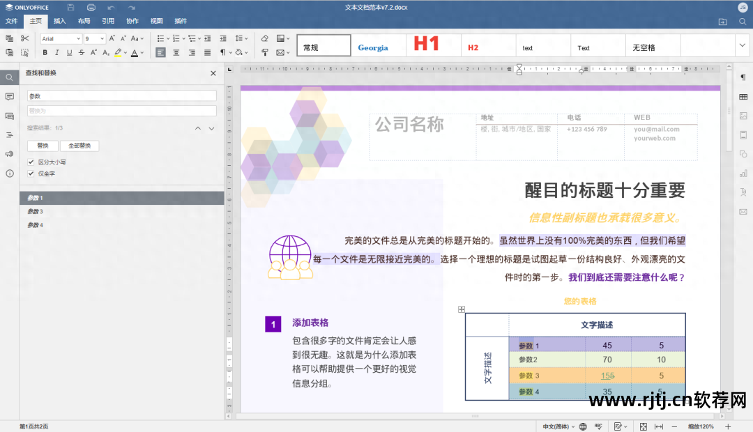Open chat panel in left sidebar
The width and height of the screenshot is (753, 432).
9,116
